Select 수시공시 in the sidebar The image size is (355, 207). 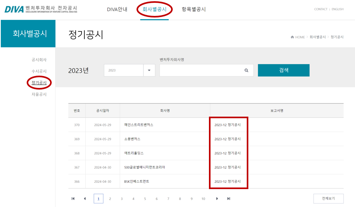39,71
